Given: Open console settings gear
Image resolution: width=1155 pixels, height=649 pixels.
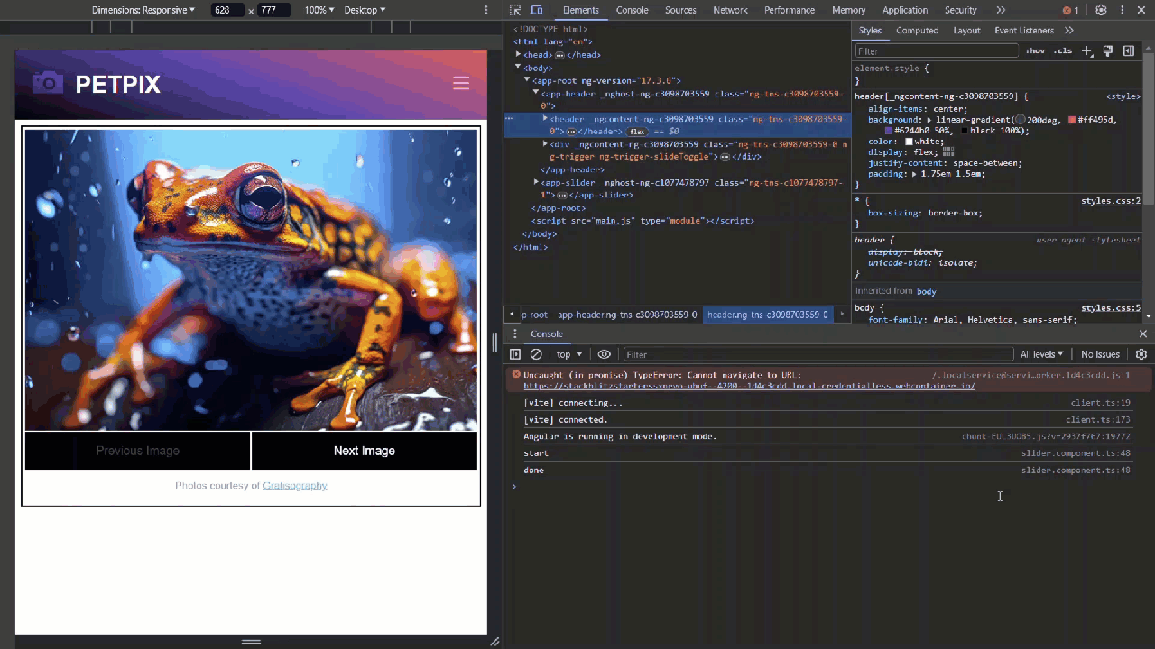Looking at the screenshot, I should [x=1141, y=354].
